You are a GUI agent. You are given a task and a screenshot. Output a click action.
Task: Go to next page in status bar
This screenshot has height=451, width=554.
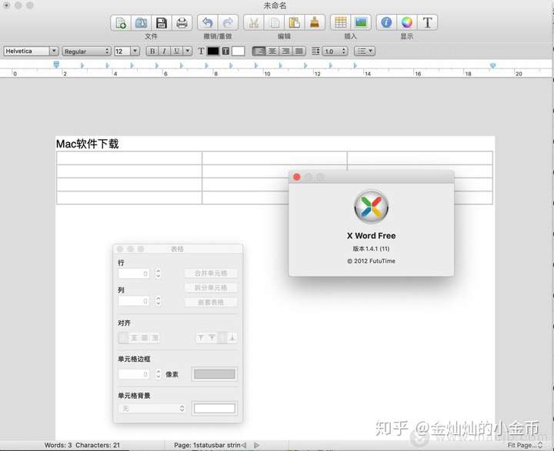click(x=257, y=445)
